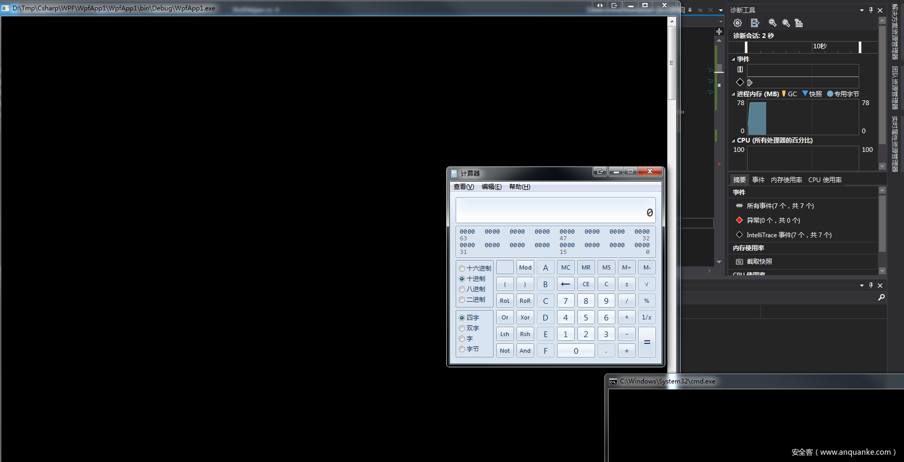This screenshot has width=904, height=462.
Task: Click the reset view icon in diagnostics toolbar
Action: tap(799, 23)
